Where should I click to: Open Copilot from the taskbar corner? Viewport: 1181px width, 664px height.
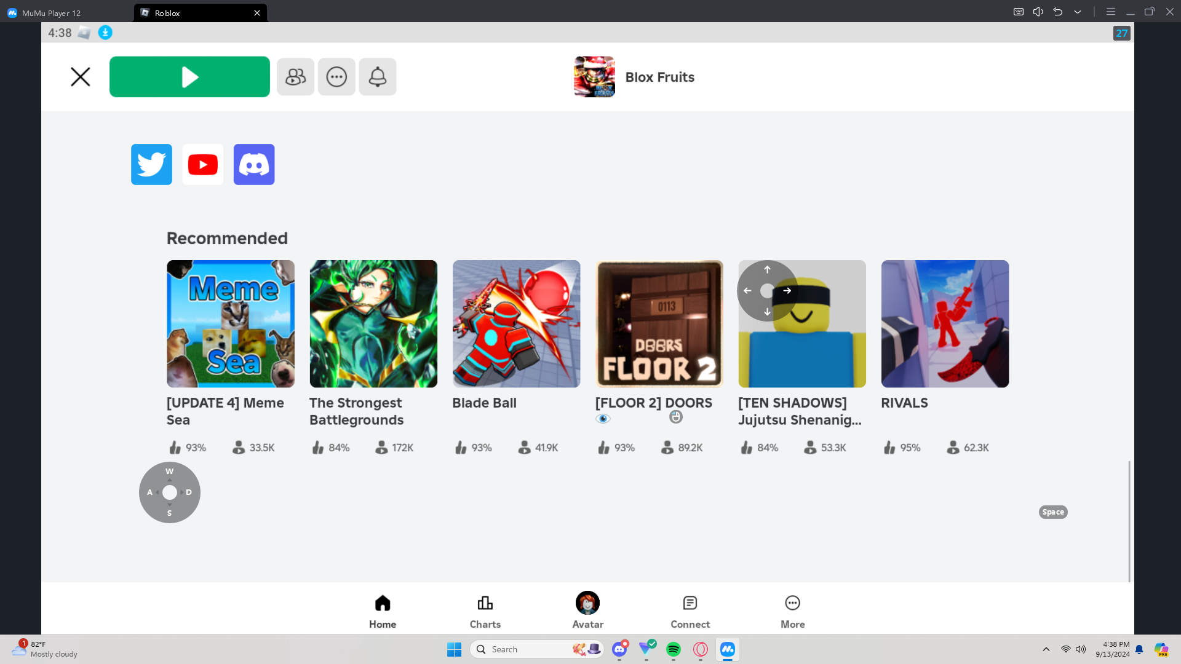(x=1161, y=649)
